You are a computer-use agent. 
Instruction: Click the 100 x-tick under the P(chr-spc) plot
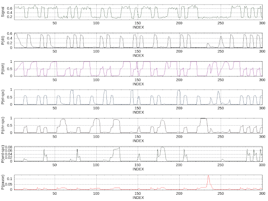(x=96, y=137)
